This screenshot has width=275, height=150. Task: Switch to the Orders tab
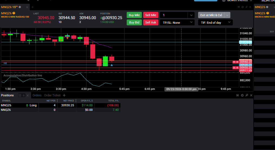pyautogui.click(x=37, y=95)
